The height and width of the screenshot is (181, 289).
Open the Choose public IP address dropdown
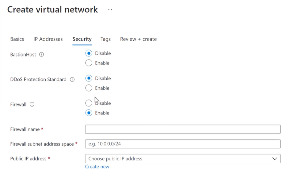click(x=183, y=159)
